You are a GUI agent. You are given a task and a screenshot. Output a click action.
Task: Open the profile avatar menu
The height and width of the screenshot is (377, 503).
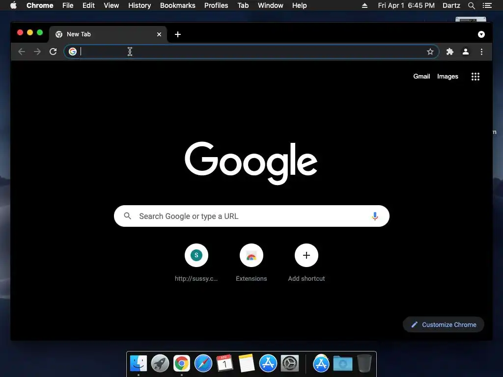coord(466,52)
